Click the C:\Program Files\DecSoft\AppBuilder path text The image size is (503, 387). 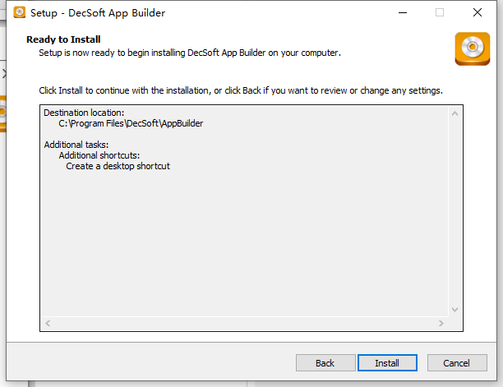[x=131, y=123]
